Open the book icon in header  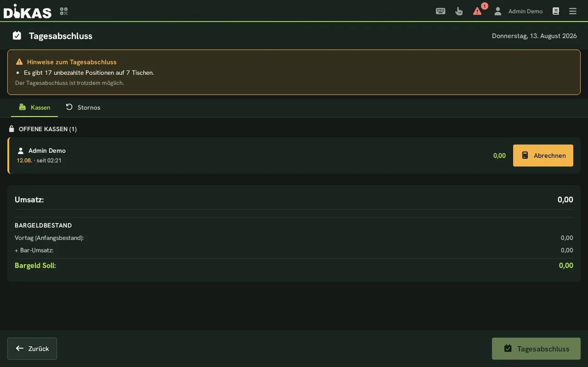pos(556,11)
